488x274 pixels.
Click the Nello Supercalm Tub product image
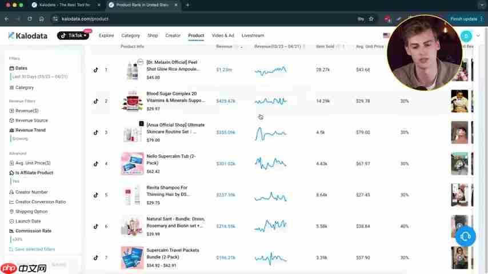(132, 164)
